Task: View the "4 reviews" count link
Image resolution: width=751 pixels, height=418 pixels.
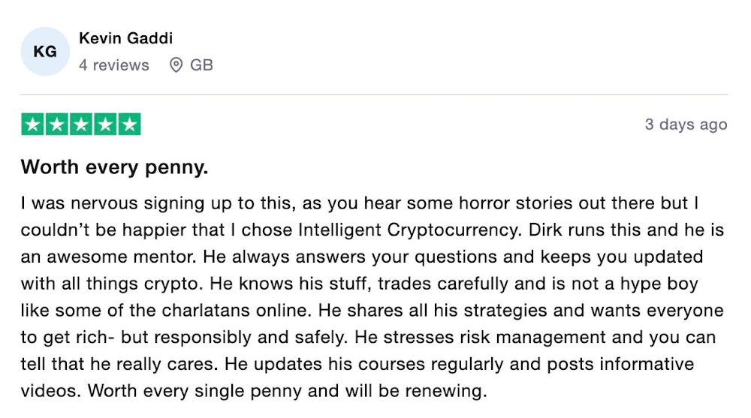Action: pos(114,65)
